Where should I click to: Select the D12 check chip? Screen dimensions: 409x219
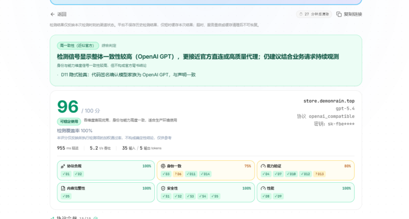pyautogui.click(x=305, y=174)
